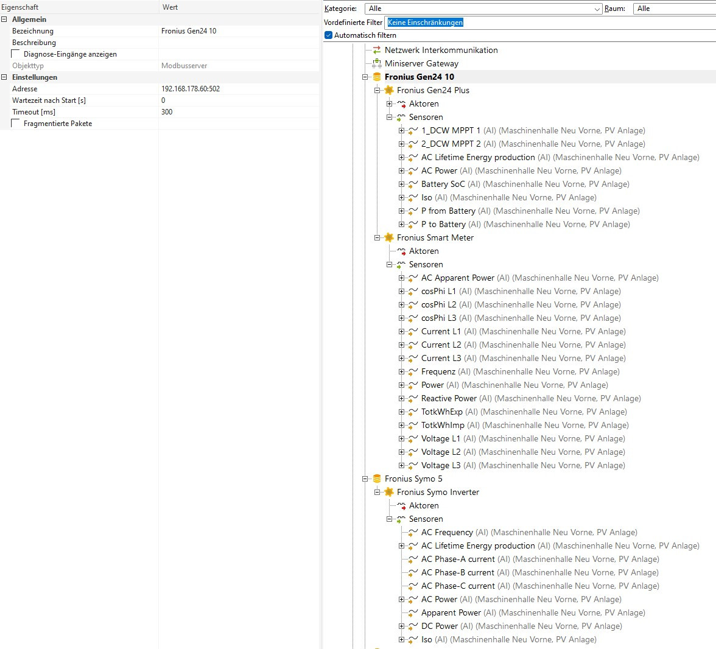Click the sensor icon of Apparent Power
Viewport: 716px width, 649px height.
[x=413, y=613]
